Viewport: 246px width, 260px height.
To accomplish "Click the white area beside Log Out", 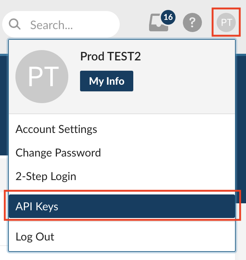I will click(x=147, y=237).
